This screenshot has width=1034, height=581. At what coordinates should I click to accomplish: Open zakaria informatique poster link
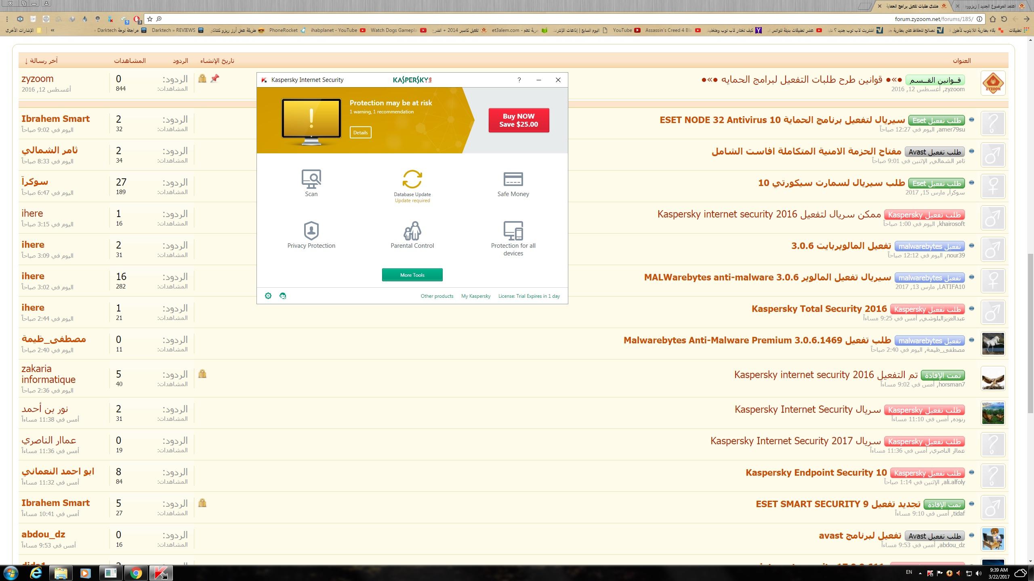point(48,374)
